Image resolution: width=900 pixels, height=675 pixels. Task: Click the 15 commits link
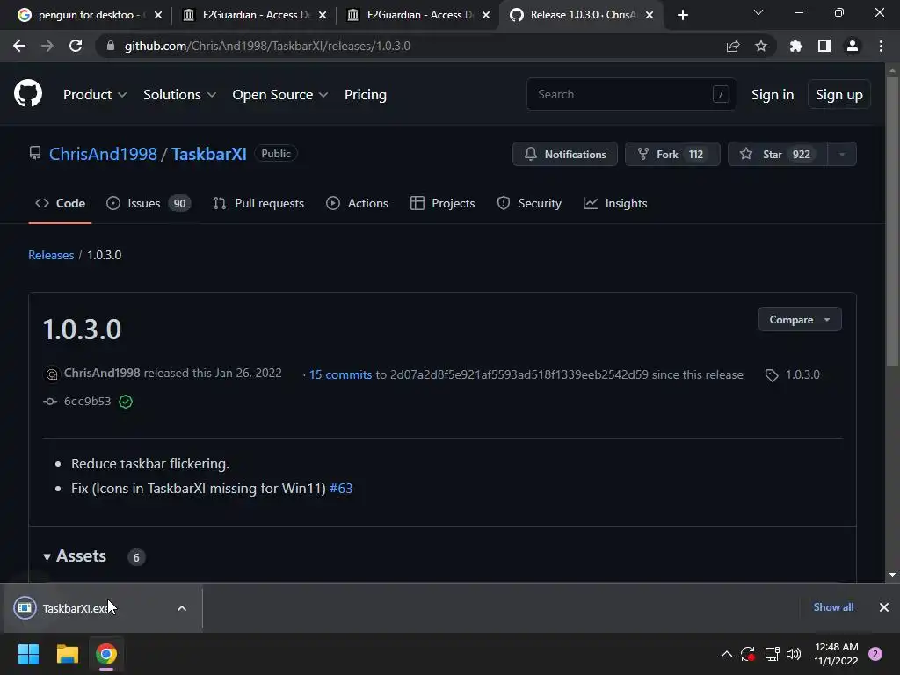[340, 374]
